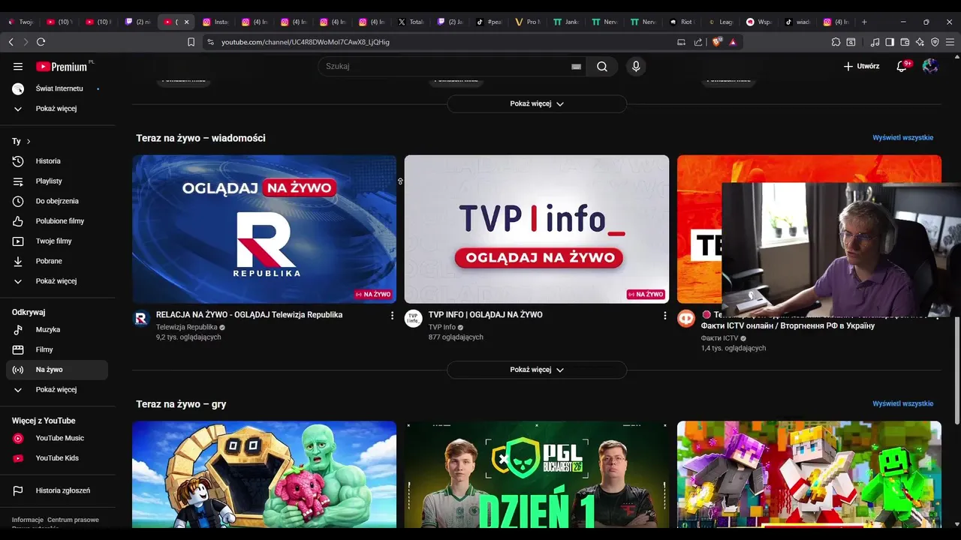Image resolution: width=961 pixels, height=540 pixels.
Task: Click the Brave Shields lion icon
Action: point(716,42)
